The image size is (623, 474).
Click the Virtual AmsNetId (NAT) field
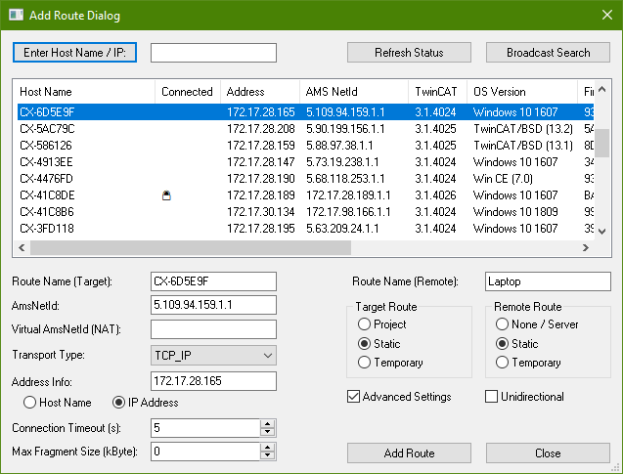213,329
